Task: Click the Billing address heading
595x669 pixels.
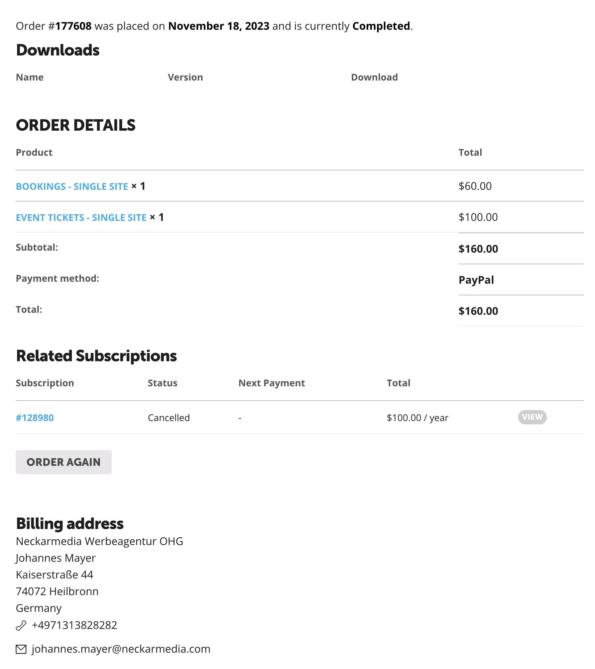Action: coord(70,524)
